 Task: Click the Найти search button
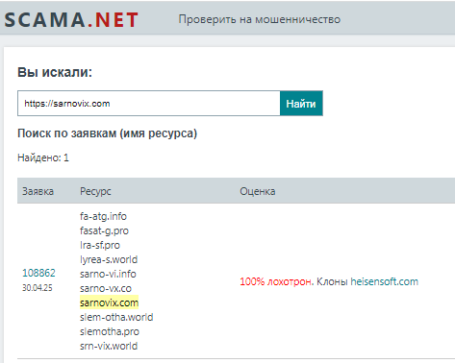(x=301, y=104)
